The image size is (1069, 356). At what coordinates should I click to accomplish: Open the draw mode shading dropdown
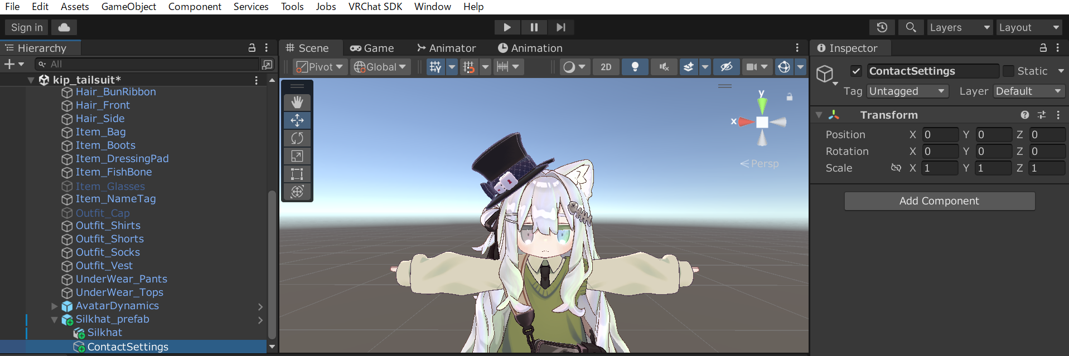574,67
